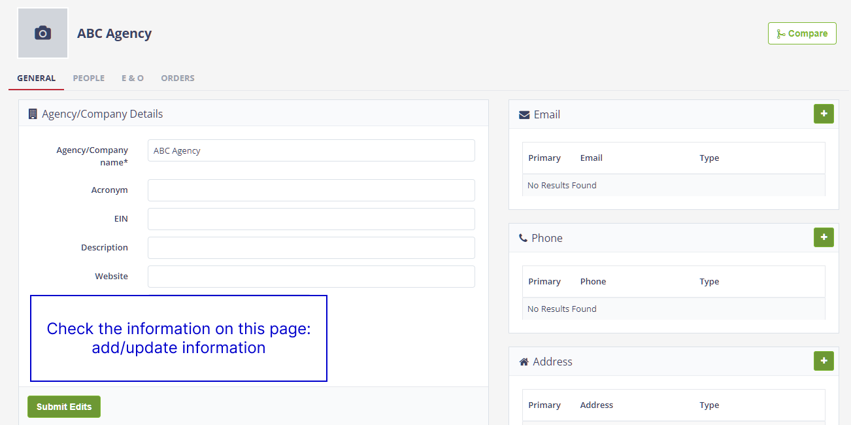
Task: Open the E & O tab
Action: click(133, 78)
